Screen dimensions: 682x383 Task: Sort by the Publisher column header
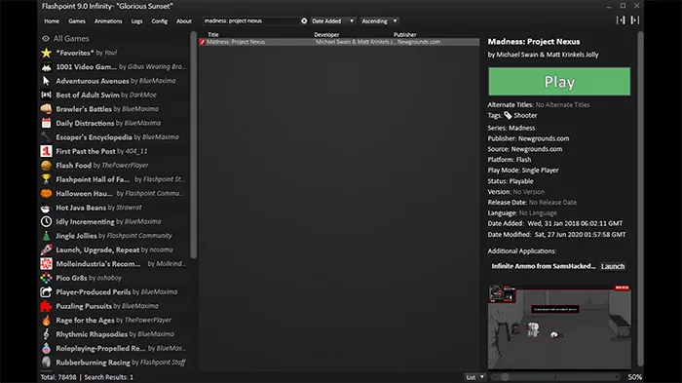pos(405,34)
